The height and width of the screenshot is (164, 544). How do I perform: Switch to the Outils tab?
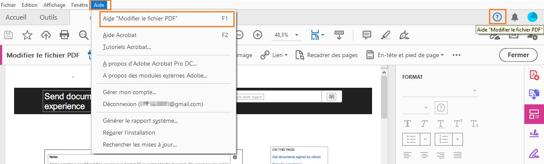(48, 17)
